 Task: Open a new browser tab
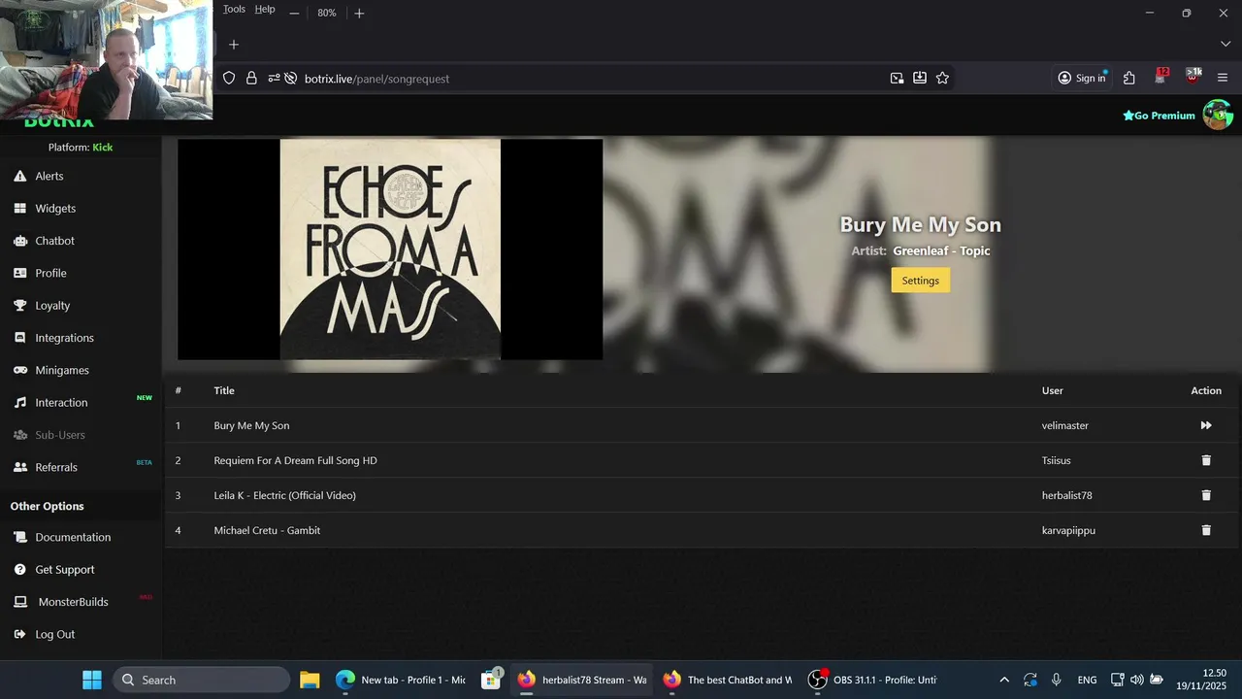(233, 45)
